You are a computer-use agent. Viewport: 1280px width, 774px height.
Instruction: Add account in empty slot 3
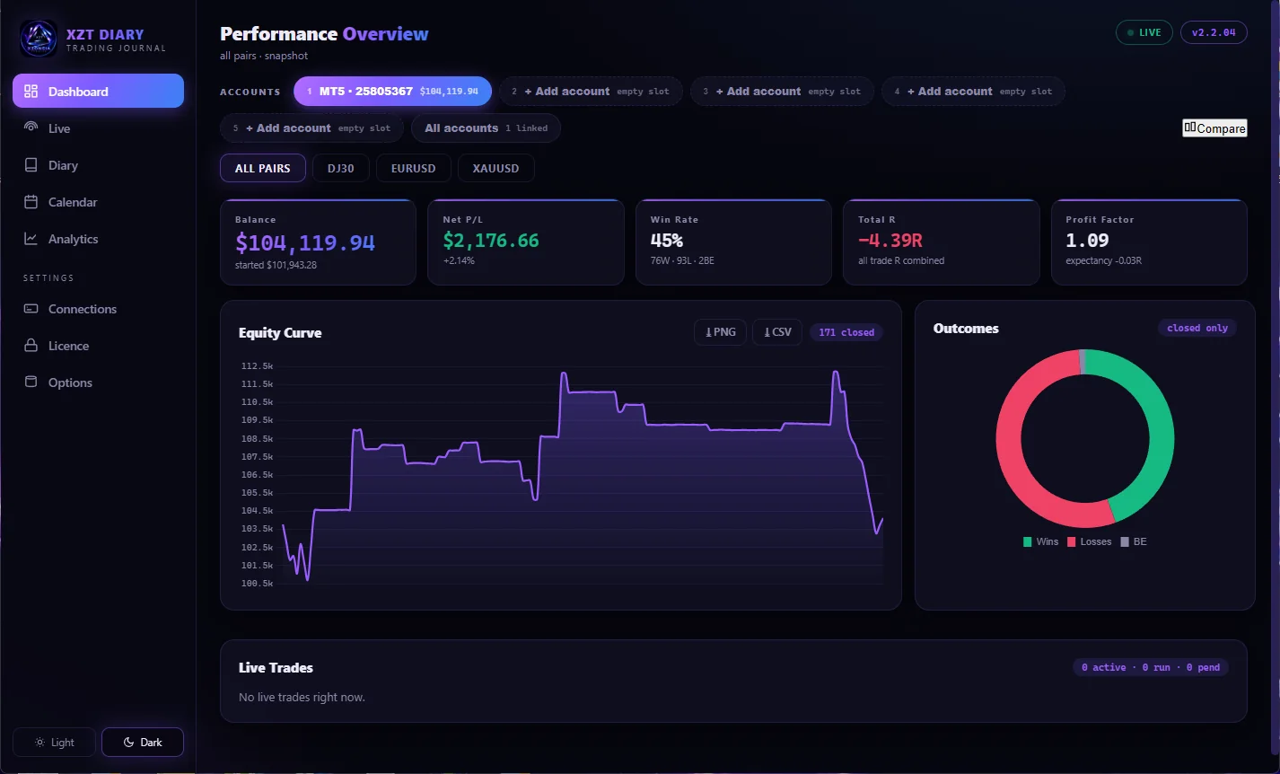[782, 91]
